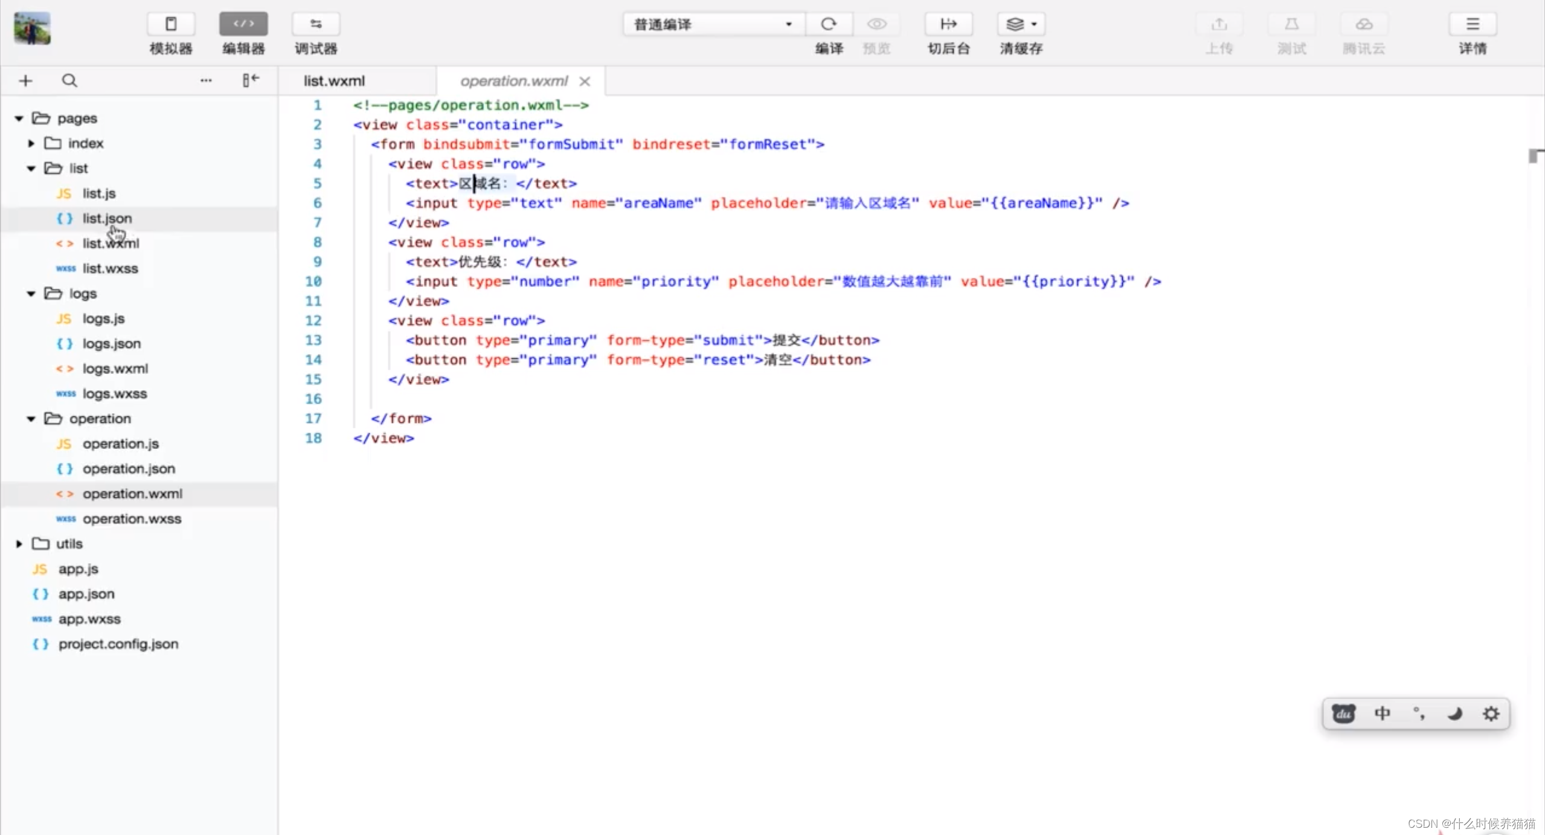Click the switch to background (切后台) icon
This screenshot has width=1545, height=835.
pos(948,24)
